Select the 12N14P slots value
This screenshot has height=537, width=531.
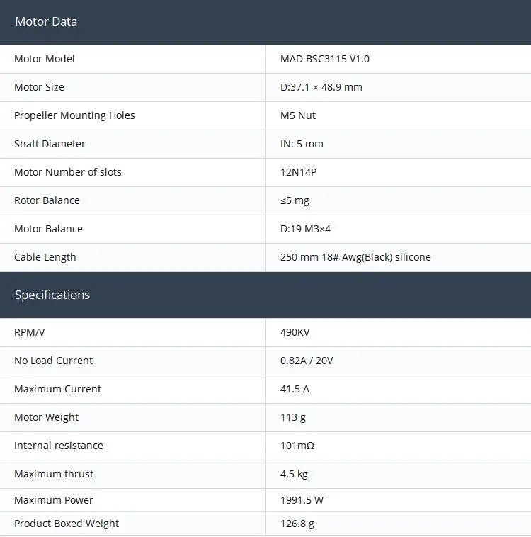pyautogui.click(x=299, y=172)
